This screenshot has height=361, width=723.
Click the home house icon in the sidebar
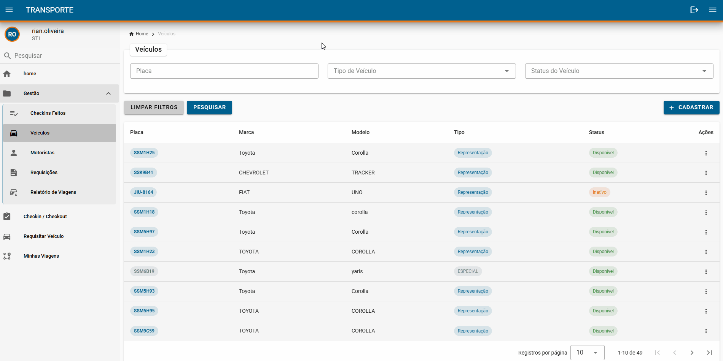(x=7, y=74)
